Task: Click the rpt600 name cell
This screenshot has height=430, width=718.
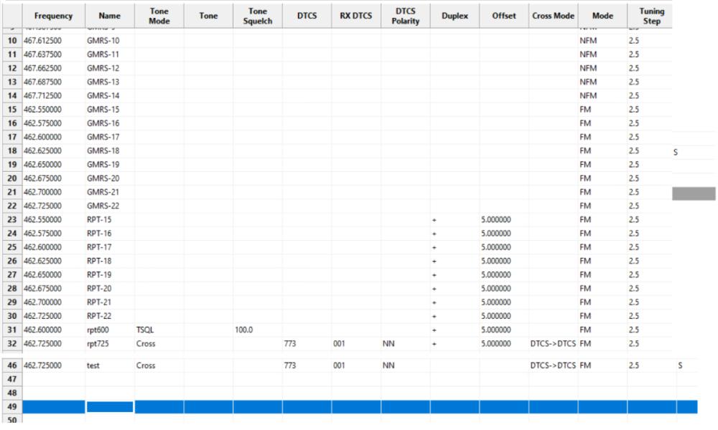Action: click(109, 330)
